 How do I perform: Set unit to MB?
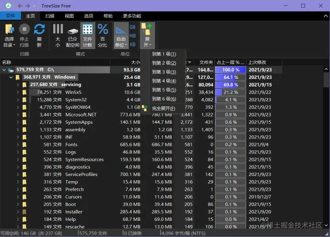[x=132, y=36]
